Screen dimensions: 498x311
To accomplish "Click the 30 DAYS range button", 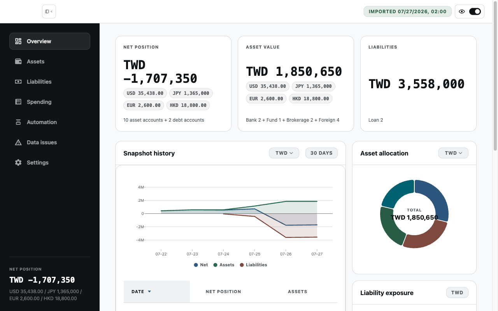I will (321, 153).
